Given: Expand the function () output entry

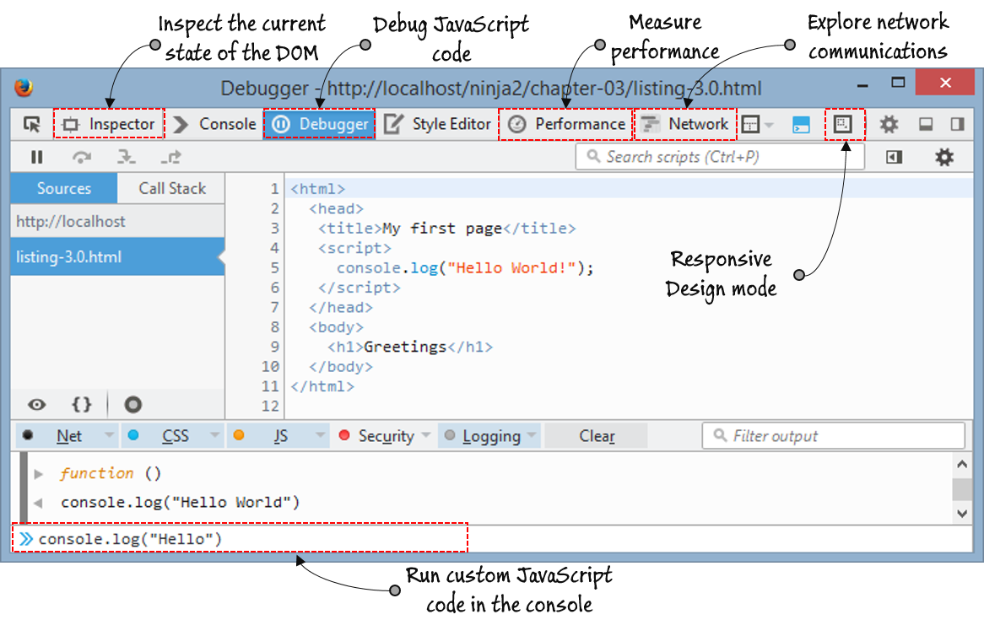Looking at the screenshot, I should pos(38,473).
